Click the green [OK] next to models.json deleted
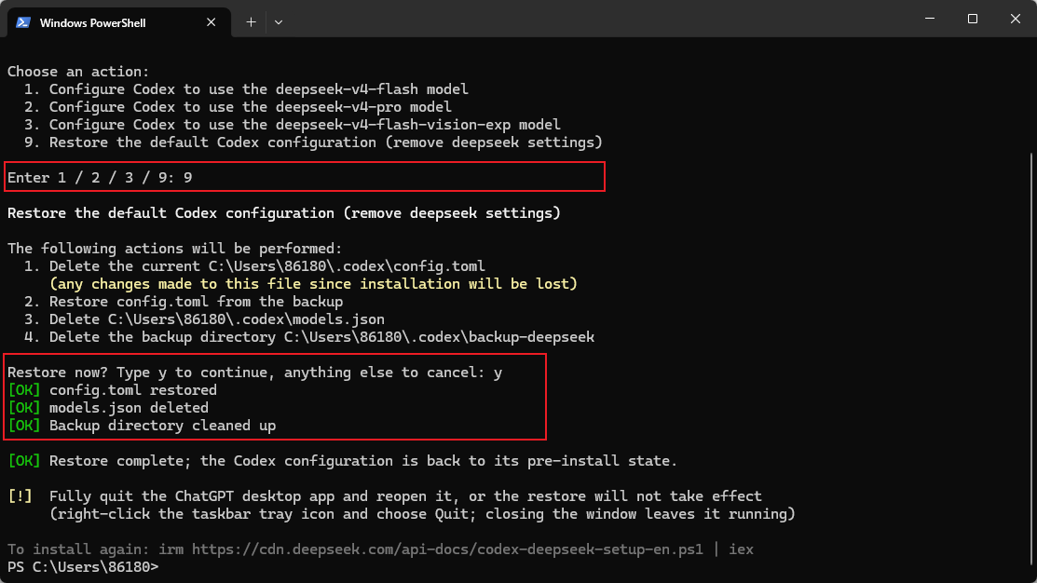Image resolution: width=1037 pixels, height=583 pixels. pos(24,408)
